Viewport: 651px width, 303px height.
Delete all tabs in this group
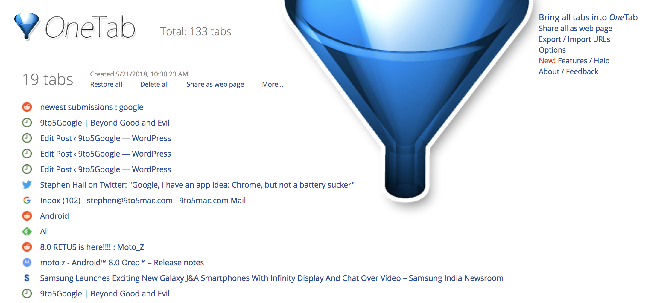154,84
